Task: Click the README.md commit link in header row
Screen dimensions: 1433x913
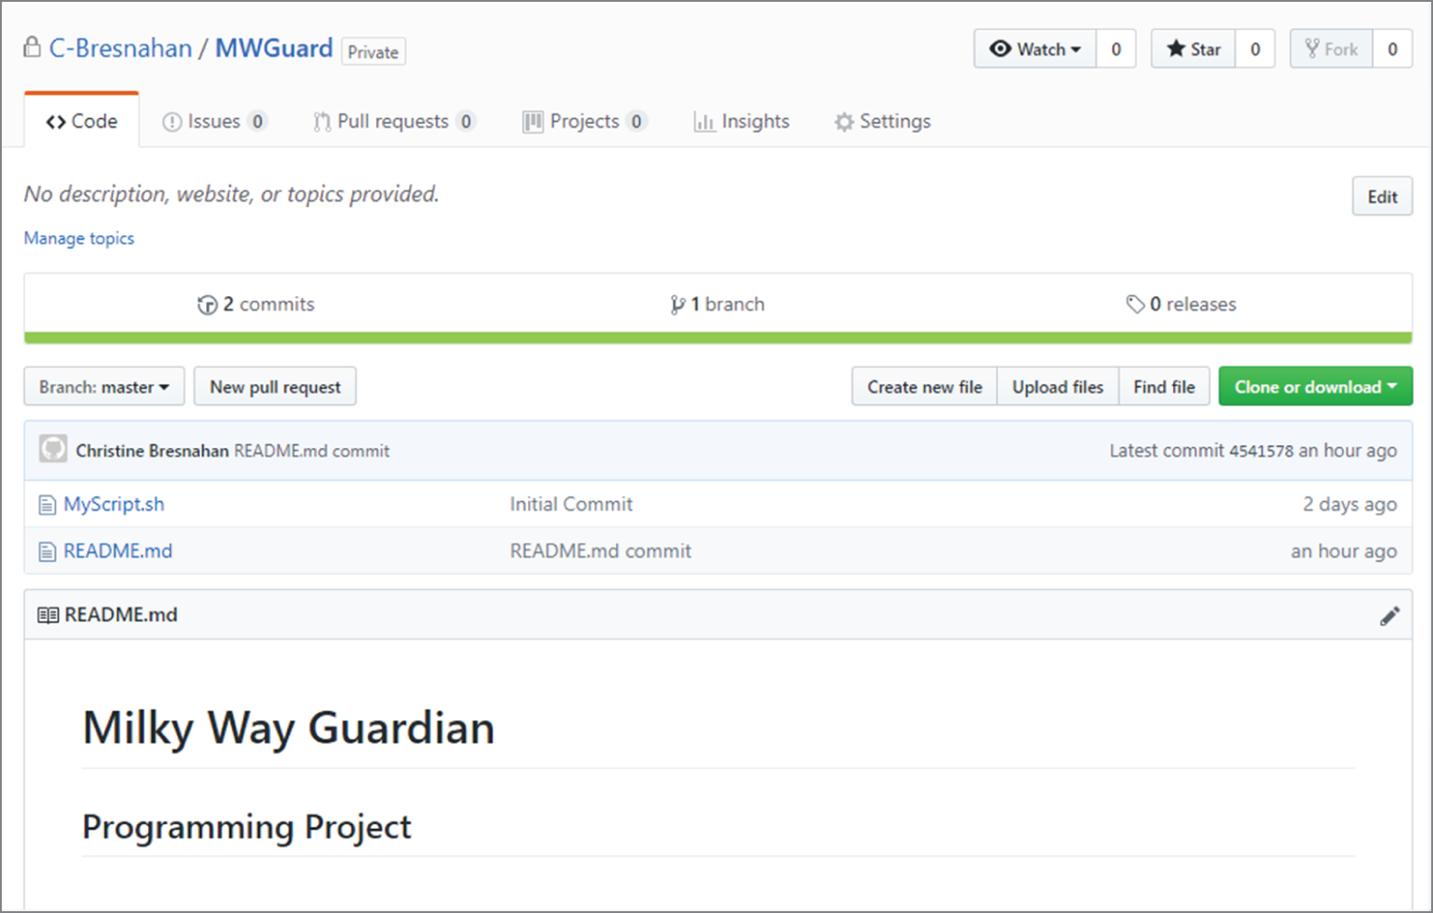Action: pyautogui.click(x=312, y=451)
